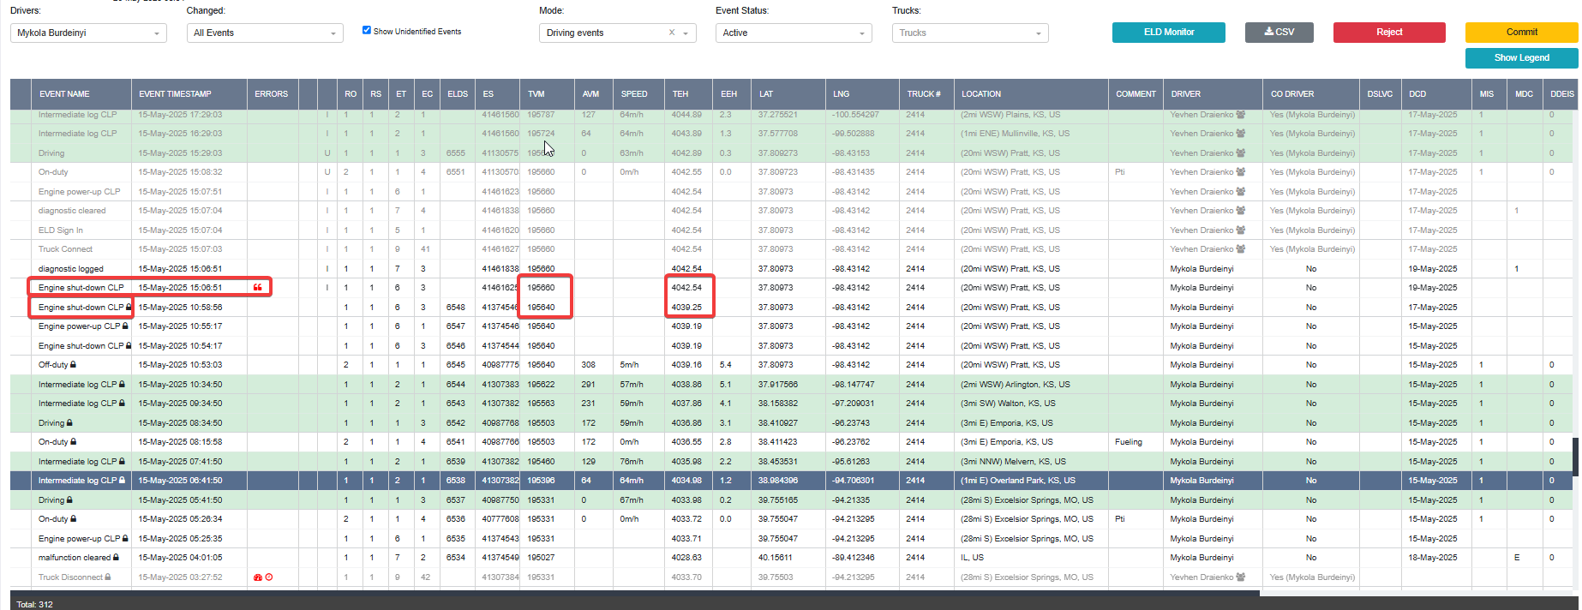The width and height of the screenshot is (1582, 610).
Task: Click the lock icon on highlighted Intermediate log row
Action: coord(122,481)
